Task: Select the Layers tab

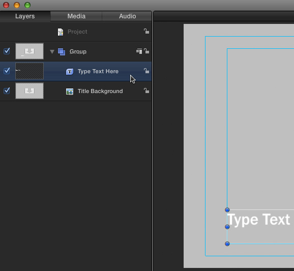Action: pyautogui.click(x=25, y=16)
